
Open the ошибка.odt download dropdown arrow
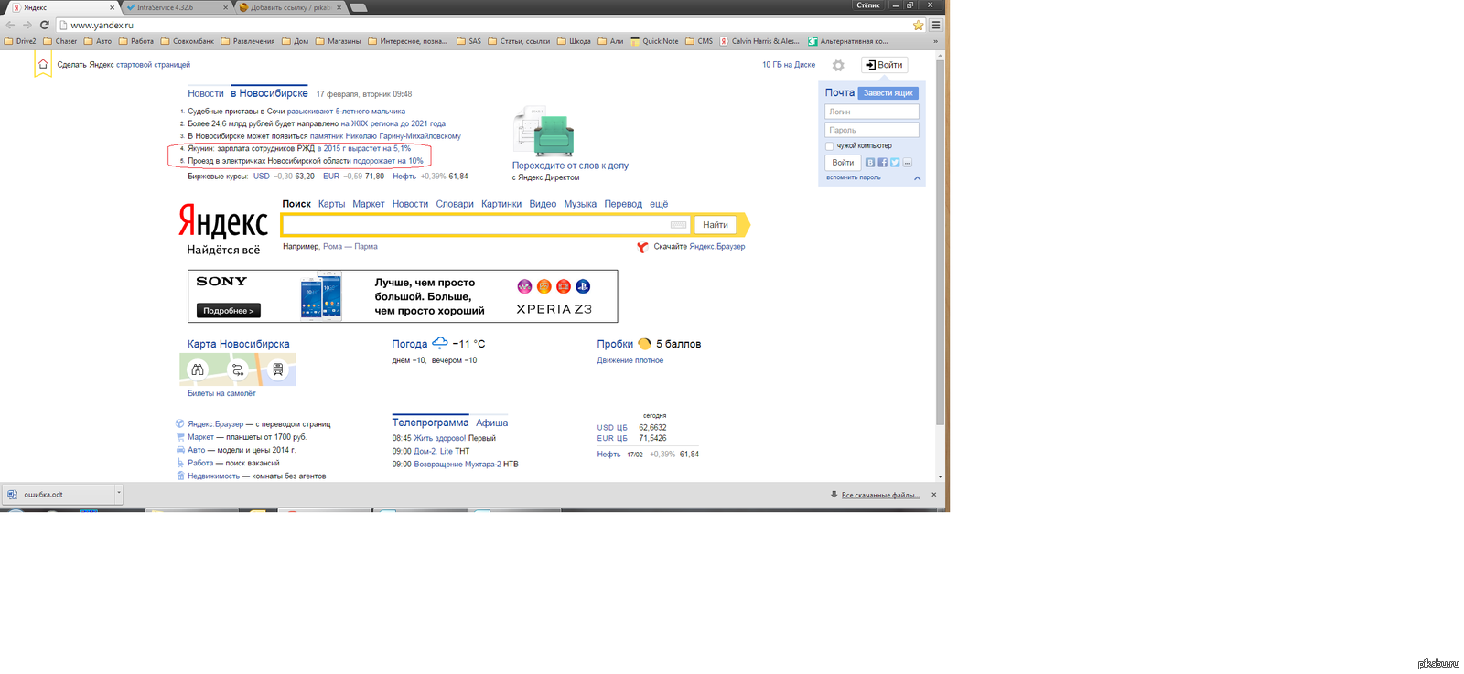(x=118, y=494)
